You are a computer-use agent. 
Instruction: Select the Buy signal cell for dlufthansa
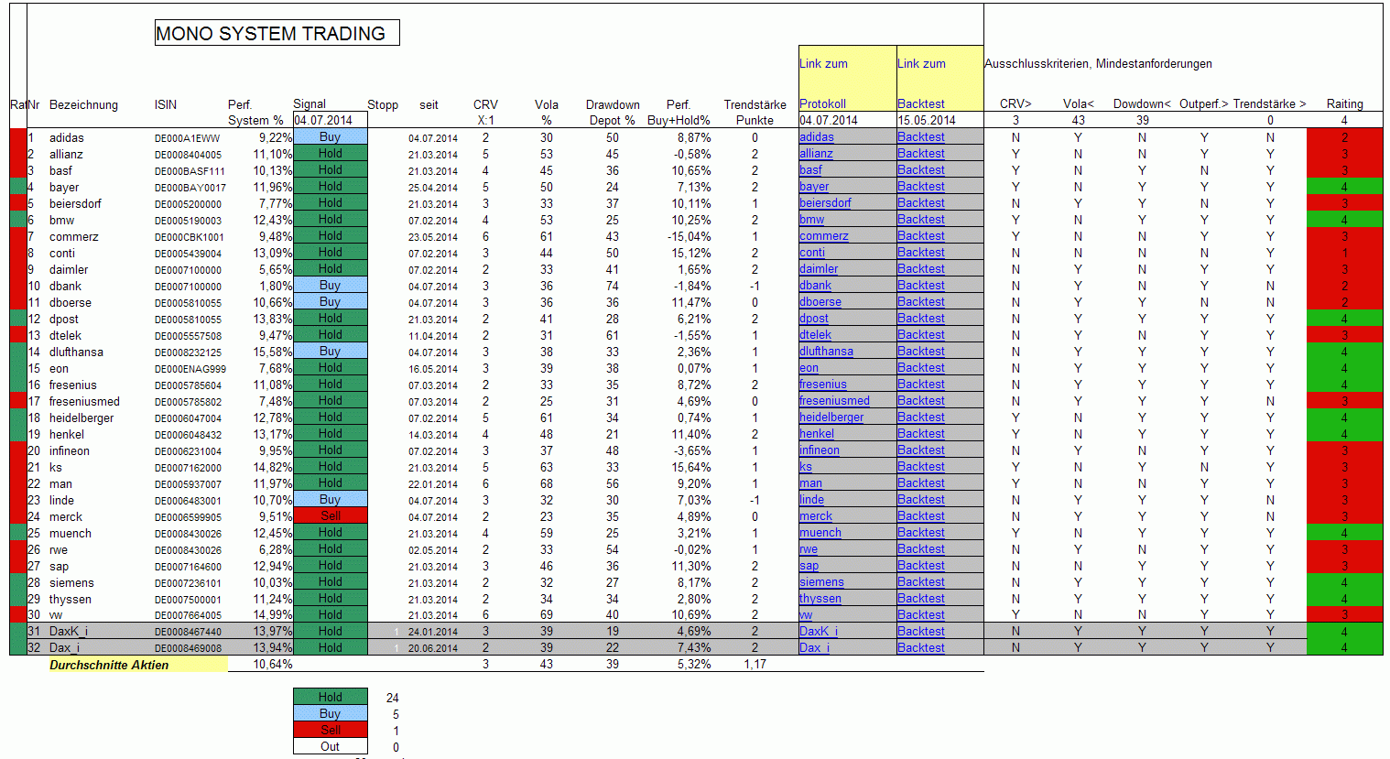(x=331, y=352)
